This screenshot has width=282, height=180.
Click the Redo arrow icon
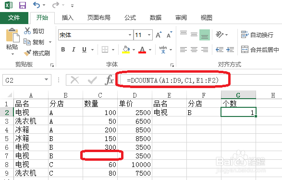click(56, 5)
